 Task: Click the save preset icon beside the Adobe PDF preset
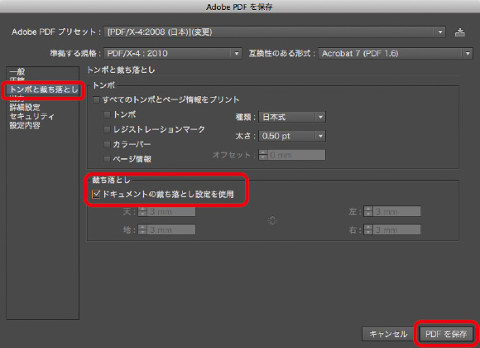click(459, 31)
